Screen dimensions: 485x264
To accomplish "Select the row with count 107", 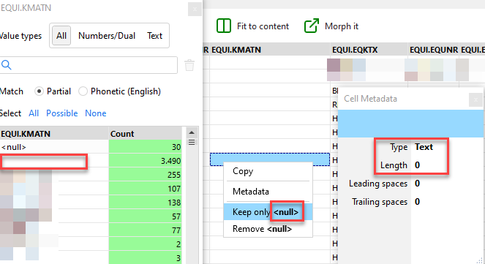I will [91, 189].
